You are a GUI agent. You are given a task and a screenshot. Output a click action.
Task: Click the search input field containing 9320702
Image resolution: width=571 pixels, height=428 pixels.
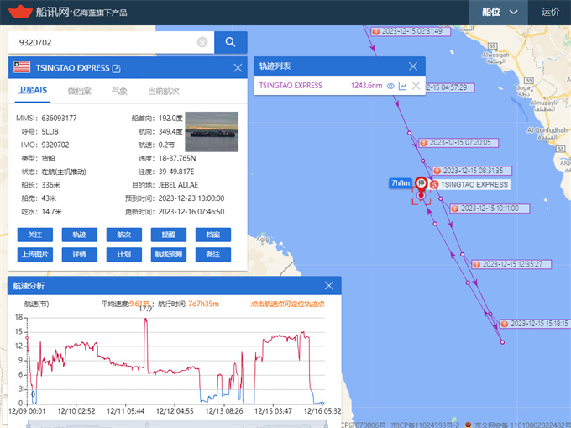point(101,42)
